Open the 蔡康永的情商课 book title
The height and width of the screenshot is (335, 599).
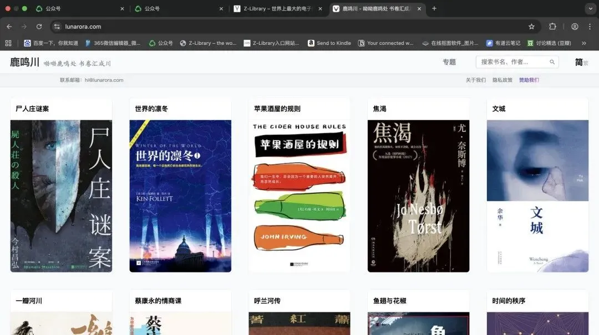click(x=158, y=301)
